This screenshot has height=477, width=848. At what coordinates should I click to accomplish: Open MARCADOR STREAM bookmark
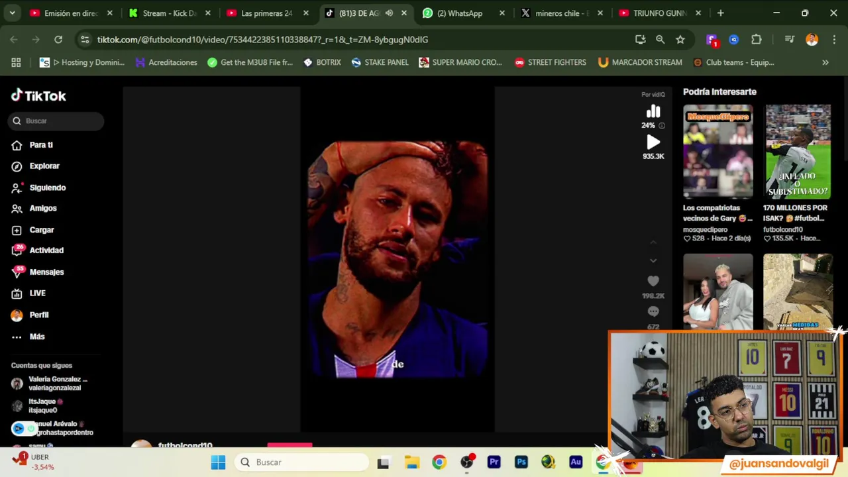(640, 62)
